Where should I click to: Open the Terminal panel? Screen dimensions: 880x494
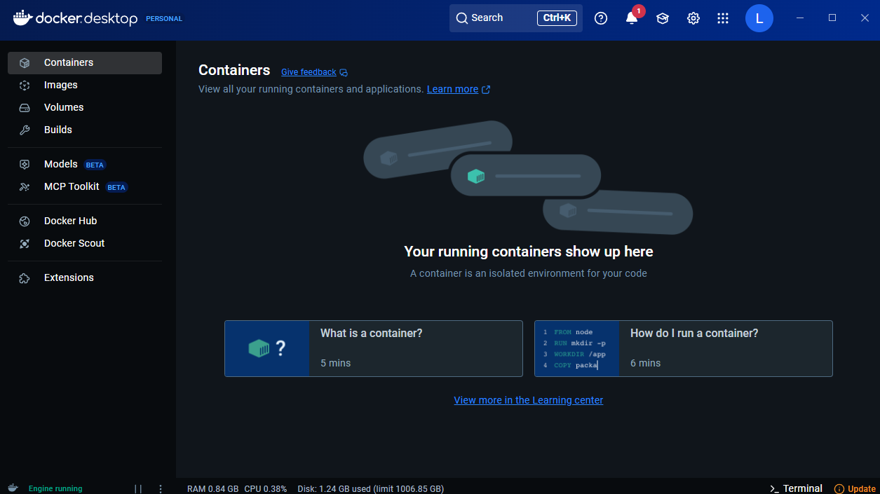[x=796, y=488]
